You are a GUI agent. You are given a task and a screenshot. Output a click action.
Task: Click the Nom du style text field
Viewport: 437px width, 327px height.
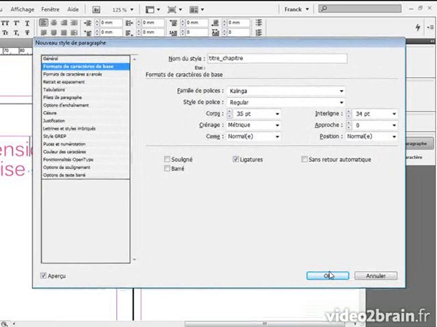[277, 59]
